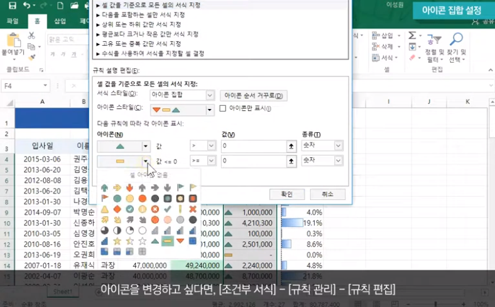Viewport: 495px width, 307px height.
Task: Select column A header
Action: pos(42,101)
